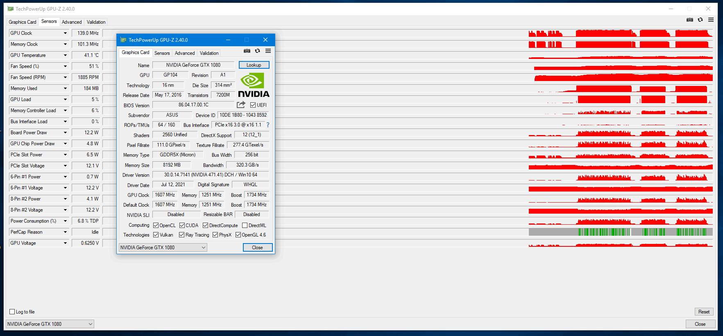The width and height of the screenshot is (723, 336).
Task: Open hamburger menu in front GPU-Z dialog
Action: pos(268,51)
